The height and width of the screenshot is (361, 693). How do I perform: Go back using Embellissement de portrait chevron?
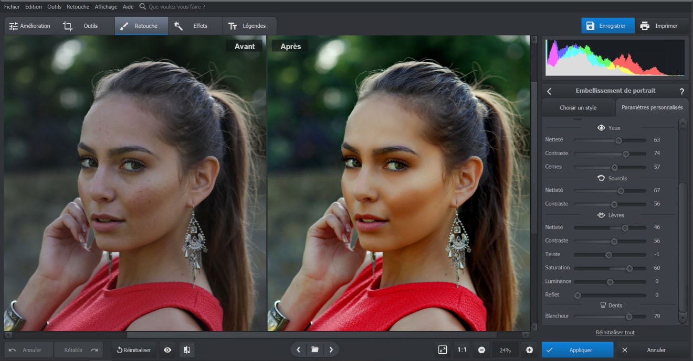point(549,91)
